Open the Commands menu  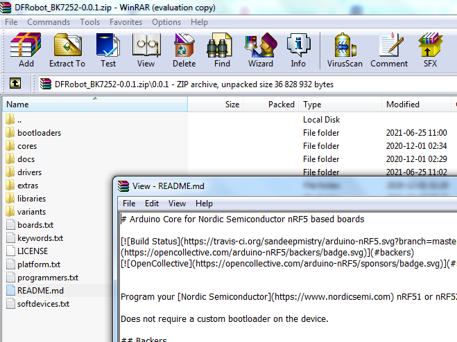[x=49, y=22]
